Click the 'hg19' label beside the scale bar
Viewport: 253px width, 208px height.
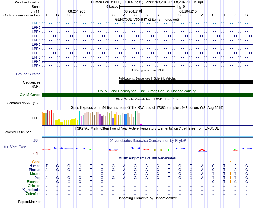[x=181, y=7]
